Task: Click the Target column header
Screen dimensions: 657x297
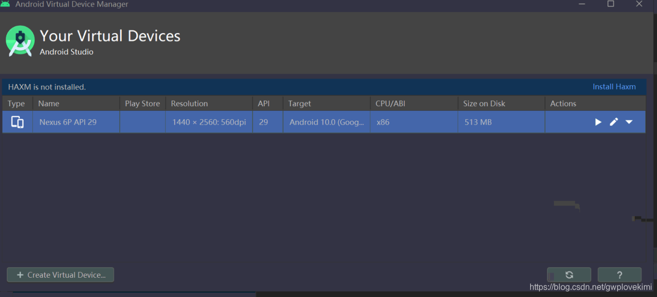Action: click(x=326, y=104)
